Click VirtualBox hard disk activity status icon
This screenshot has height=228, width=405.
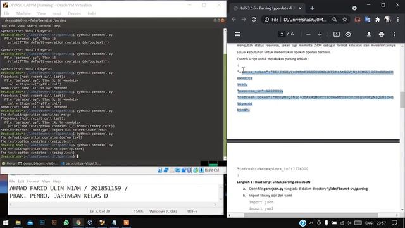(160, 170)
